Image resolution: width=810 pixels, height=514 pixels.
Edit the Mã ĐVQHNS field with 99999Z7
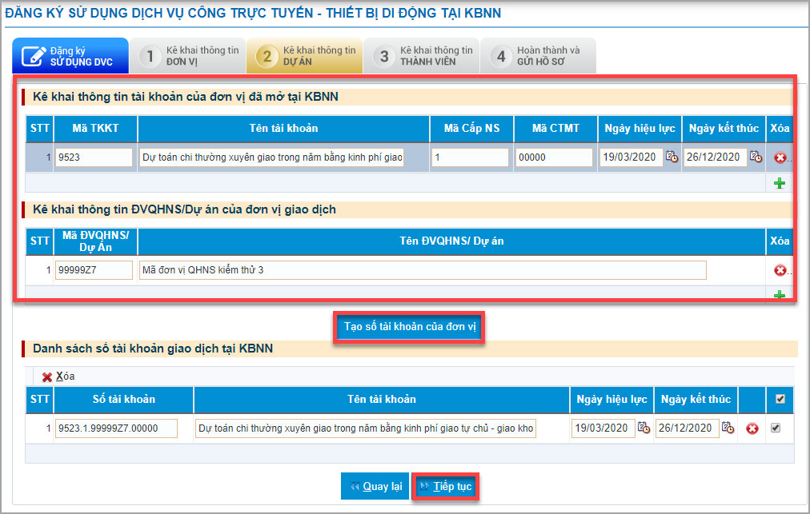94,270
